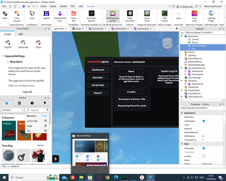Viewport: 226px width, 181px height.
Task: Open the View Sounds plugin
Action: coord(17,16)
